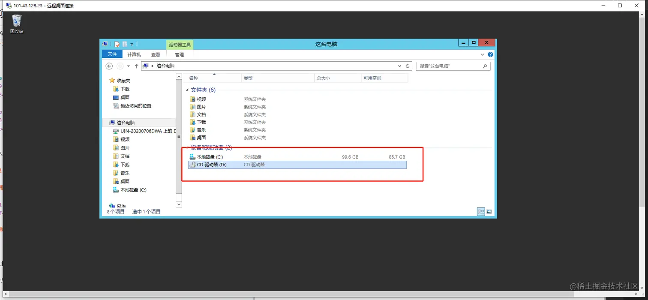The height and width of the screenshot is (300, 648).
Task: Select 音乐 folder in the main list
Action: click(201, 130)
